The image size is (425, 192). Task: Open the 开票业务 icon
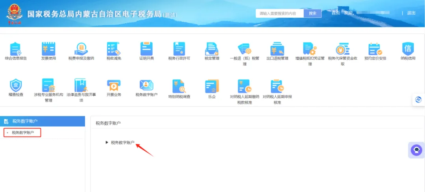click(114, 86)
